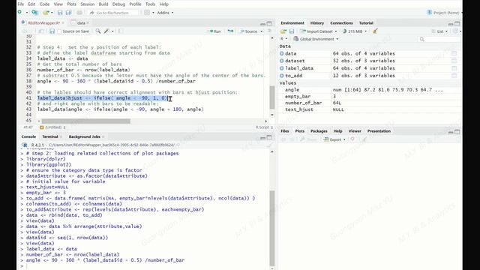The image size is (480, 270).
Task: Click the Environment refresh icon
Action: [456, 31]
